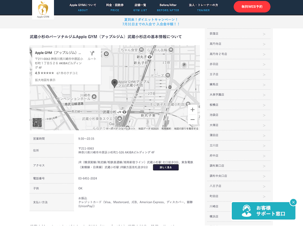This screenshot has height=227, width=303.
Task: Click the chevron beside 赤羽店
Action: click(264, 65)
